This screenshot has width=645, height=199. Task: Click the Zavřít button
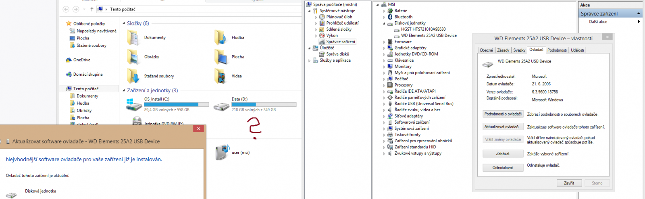(569, 183)
